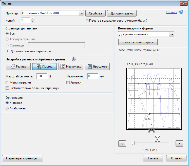The width and height of the screenshot is (189, 166).
Task: Decrease the copies count with down arrow
Action: pos(32,22)
